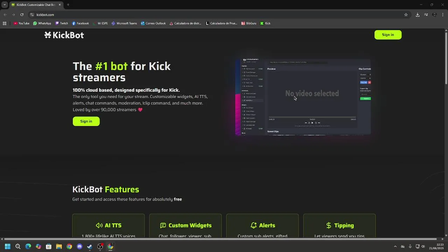This screenshot has width=448, height=252.
Task: Open the Calculadora de Prue... bookmark
Action: pyautogui.click(x=222, y=23)
